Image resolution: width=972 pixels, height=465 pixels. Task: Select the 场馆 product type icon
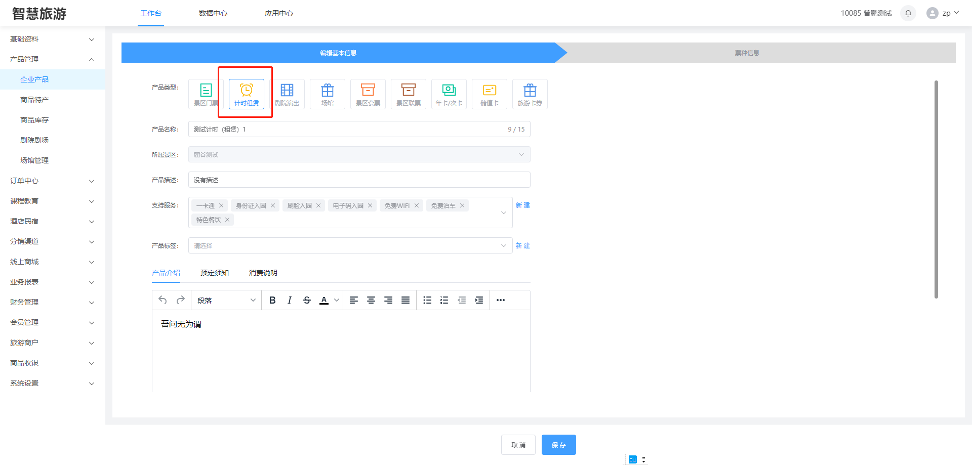[328, 94]
